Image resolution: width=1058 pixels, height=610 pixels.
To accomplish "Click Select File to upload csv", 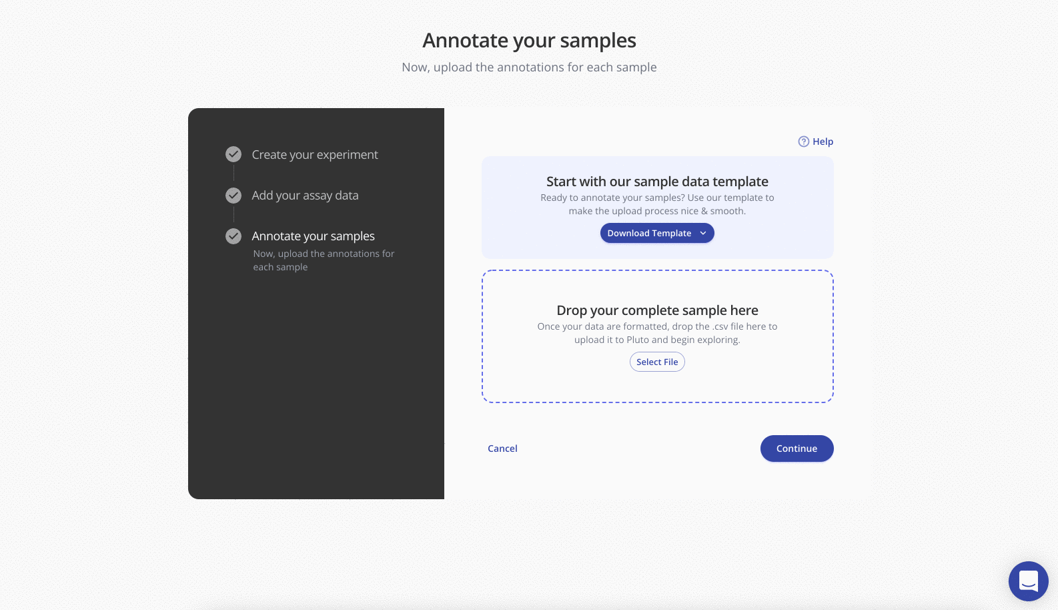I will (x=657, y=362).
